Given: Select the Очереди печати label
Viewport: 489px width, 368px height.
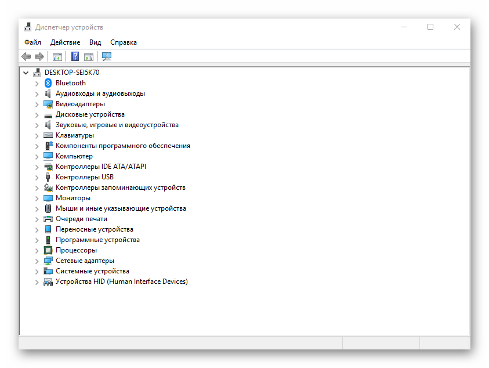Looking at the screenshot, I should click(81, 219).
